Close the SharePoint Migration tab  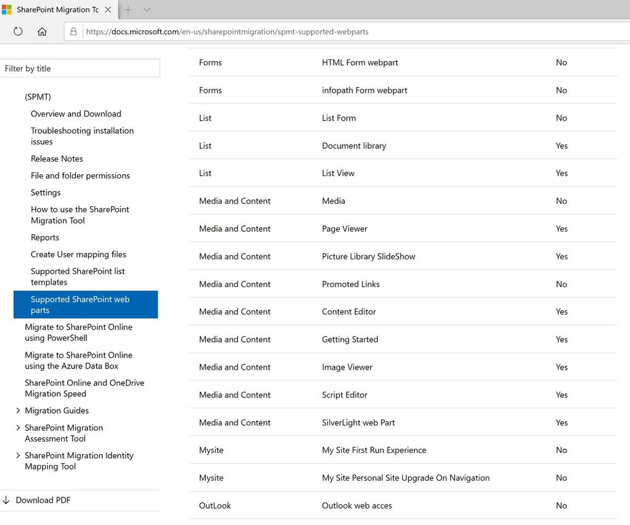coord(108,9)
